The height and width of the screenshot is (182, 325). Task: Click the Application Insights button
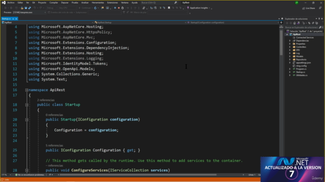[199, 8]
